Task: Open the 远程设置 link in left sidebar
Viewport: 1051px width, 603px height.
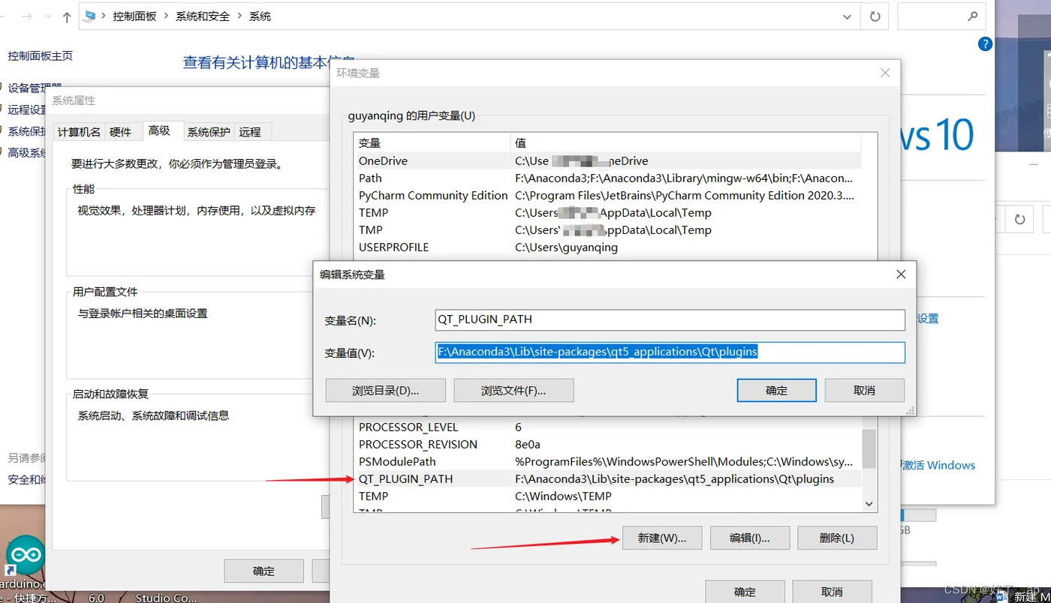Action: click(27, 109)
